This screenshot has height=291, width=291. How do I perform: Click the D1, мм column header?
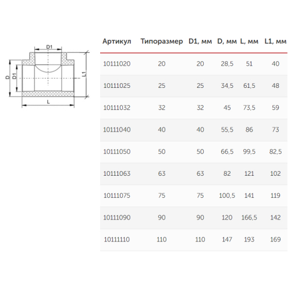coord(200,41)
